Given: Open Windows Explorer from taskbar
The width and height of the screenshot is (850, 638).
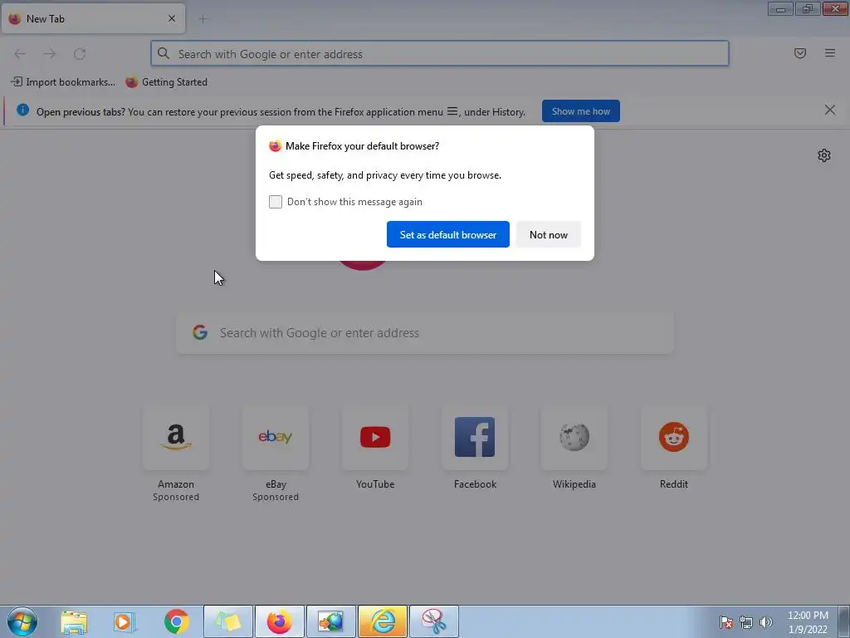Looking at the screenshot, I should [74, 621].
